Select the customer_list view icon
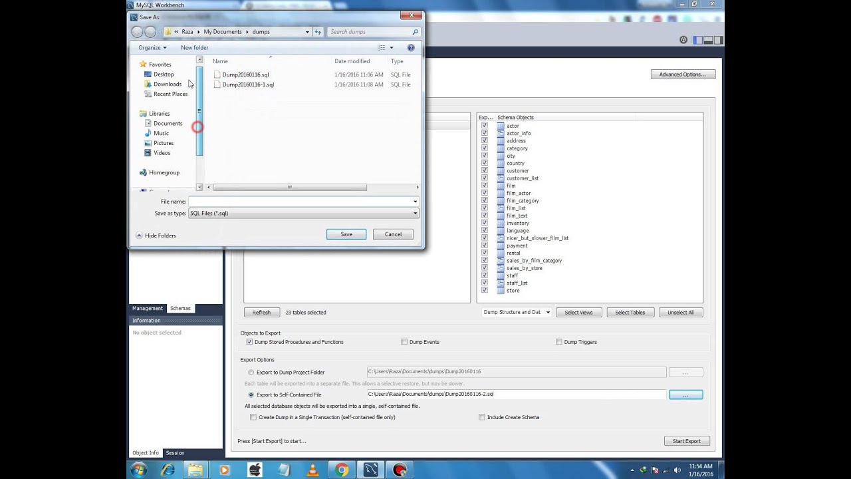This screenshot has width=851, height=479. [501, 178]
